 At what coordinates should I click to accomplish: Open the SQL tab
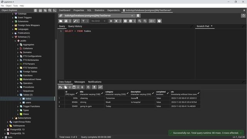point(89,10)
